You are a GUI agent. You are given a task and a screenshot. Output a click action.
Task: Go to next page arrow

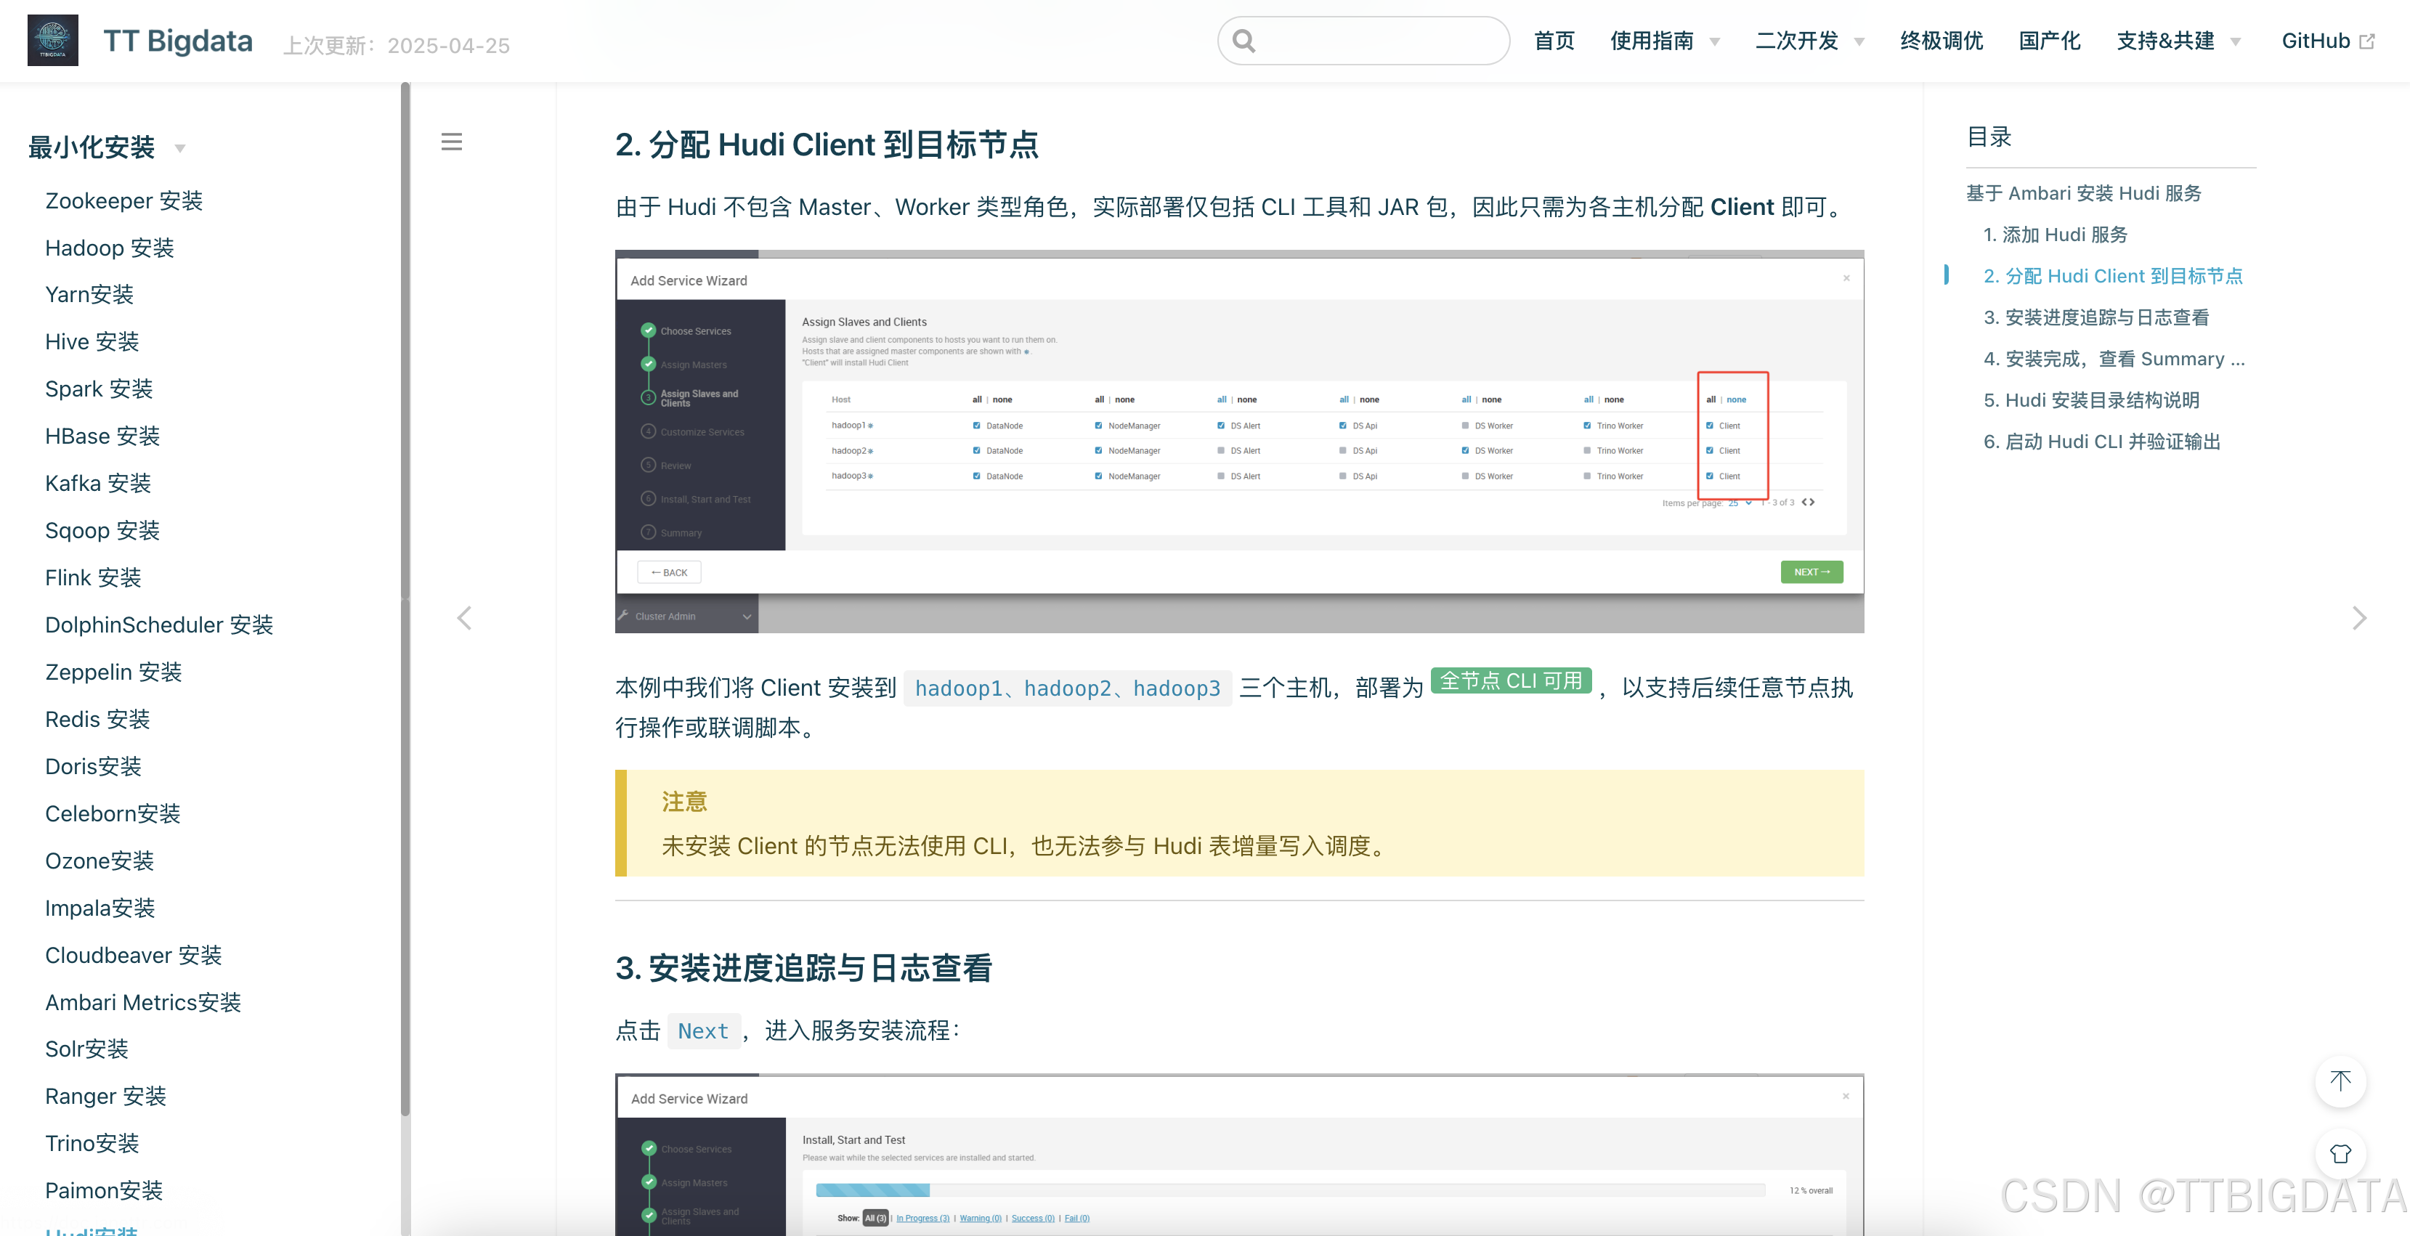(x=2358, y=619)
